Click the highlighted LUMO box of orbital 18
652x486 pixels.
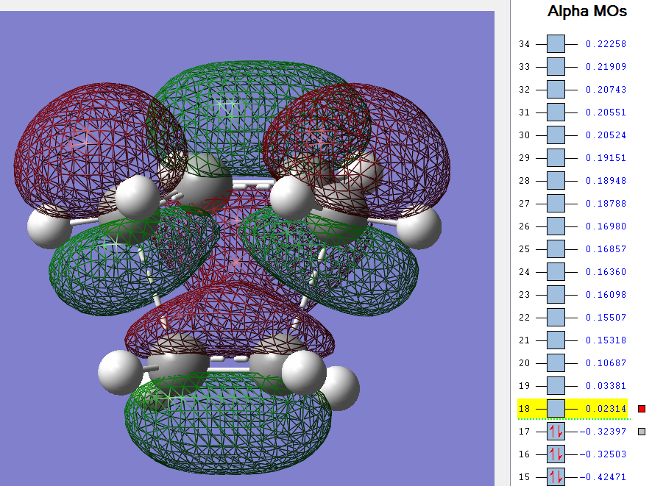(556, 409)
